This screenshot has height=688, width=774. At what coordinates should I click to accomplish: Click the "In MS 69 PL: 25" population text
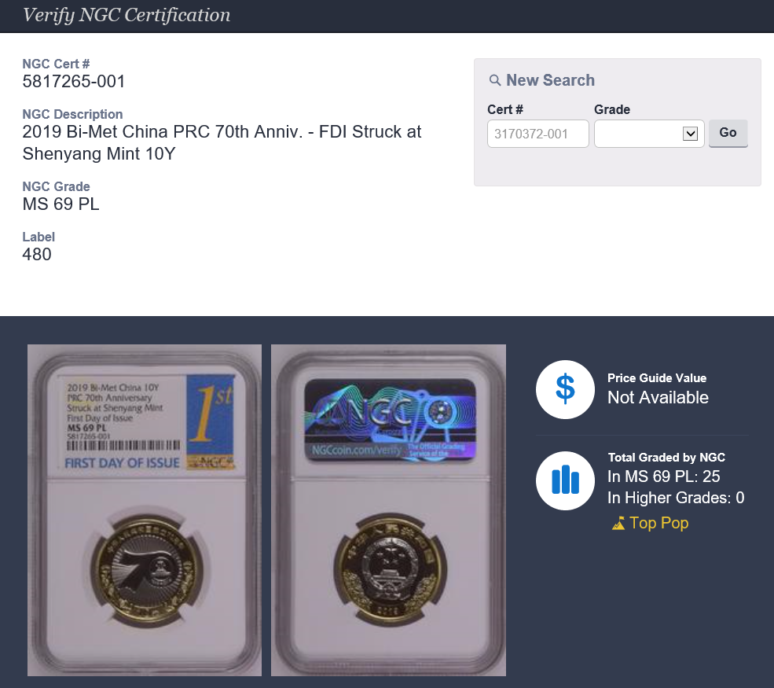point(664,476)
